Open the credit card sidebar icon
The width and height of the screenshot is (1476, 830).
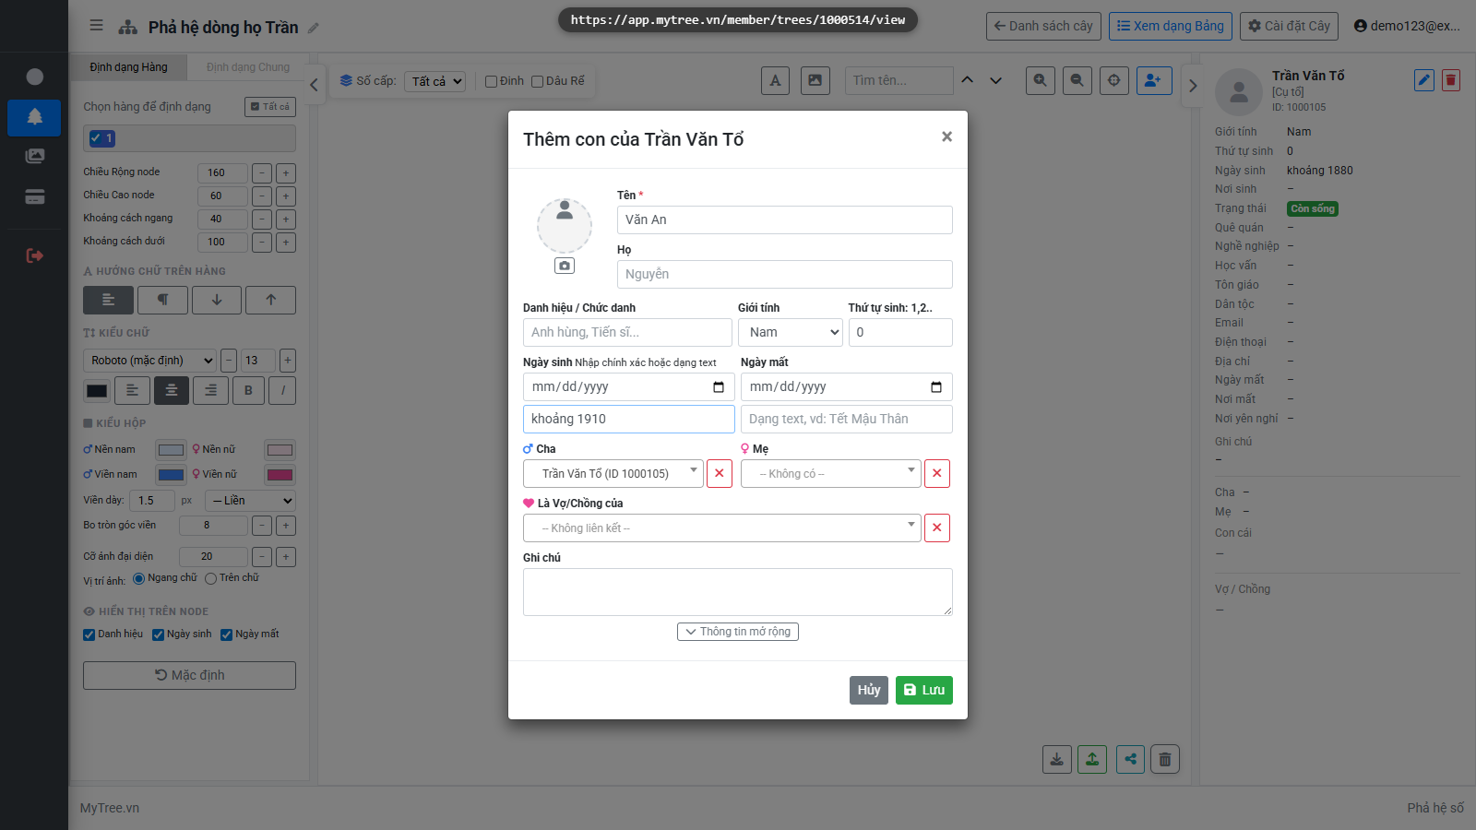[34, 196]
